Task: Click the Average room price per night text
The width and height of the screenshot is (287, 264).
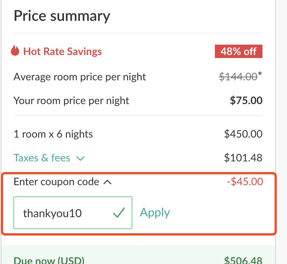Action: (x=80, y=77)
